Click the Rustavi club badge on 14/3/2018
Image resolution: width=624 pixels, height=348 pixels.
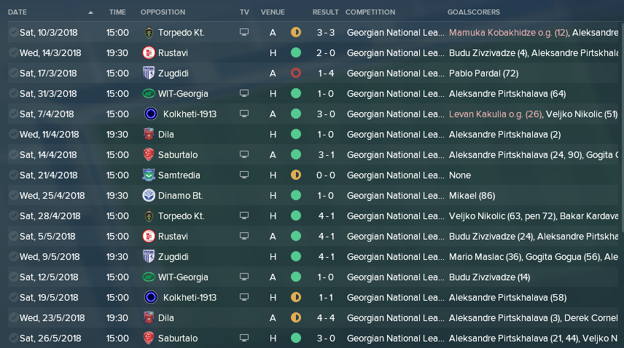[x=149, y=53]
